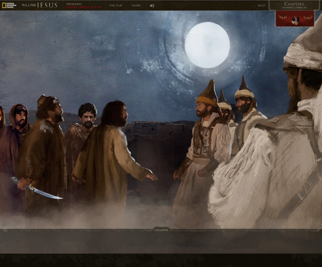Click the premiere date text 'Sunday, March 29 @ 8P'
322x267 pixels.
click(x=84, y=7)
